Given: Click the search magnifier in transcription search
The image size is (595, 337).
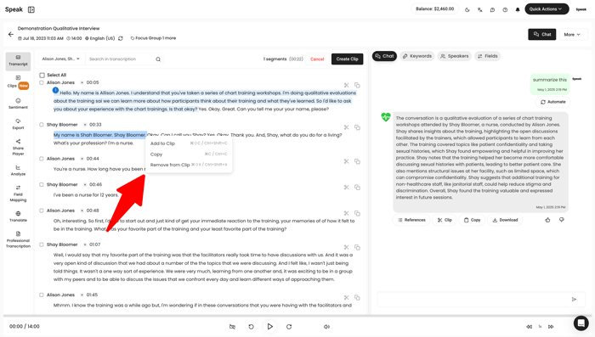Looking at the screenshot, I should (x=158, y=59).
